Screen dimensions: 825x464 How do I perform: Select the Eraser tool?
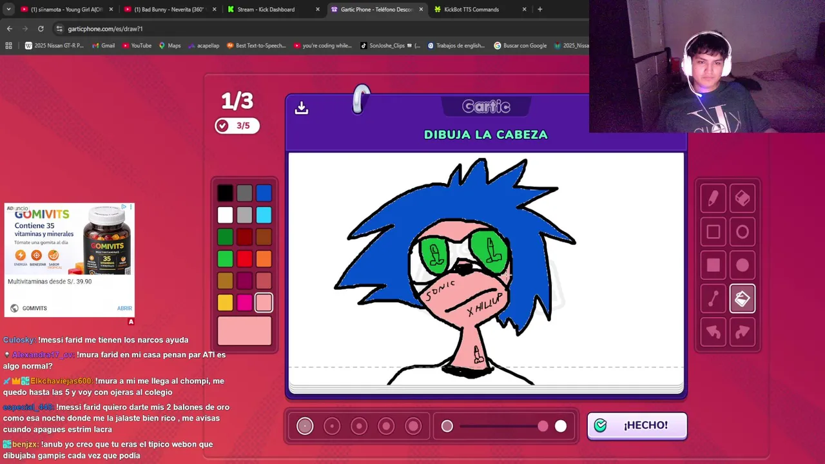pos(742,199)
